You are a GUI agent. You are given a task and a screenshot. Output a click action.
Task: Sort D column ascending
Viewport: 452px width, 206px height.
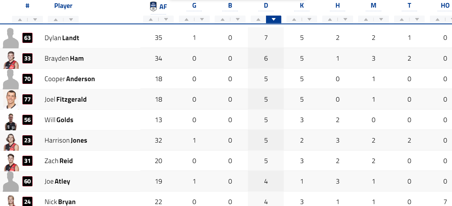[x=258, y=19]
